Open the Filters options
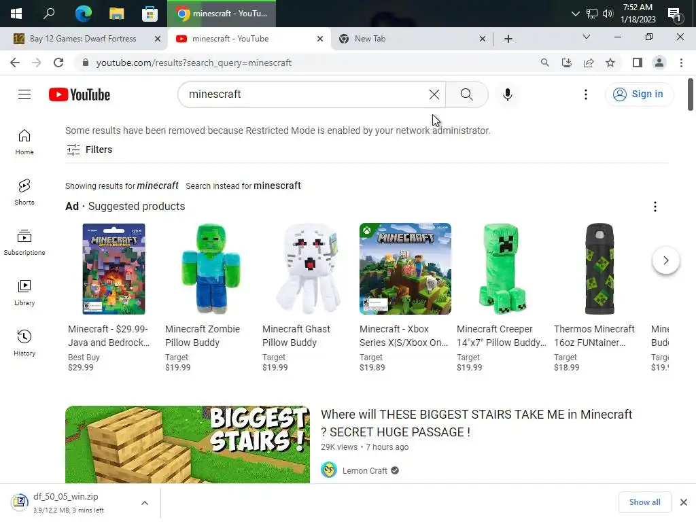The height and width of the screenshot is (522, 696). click(x=89, y=150)
